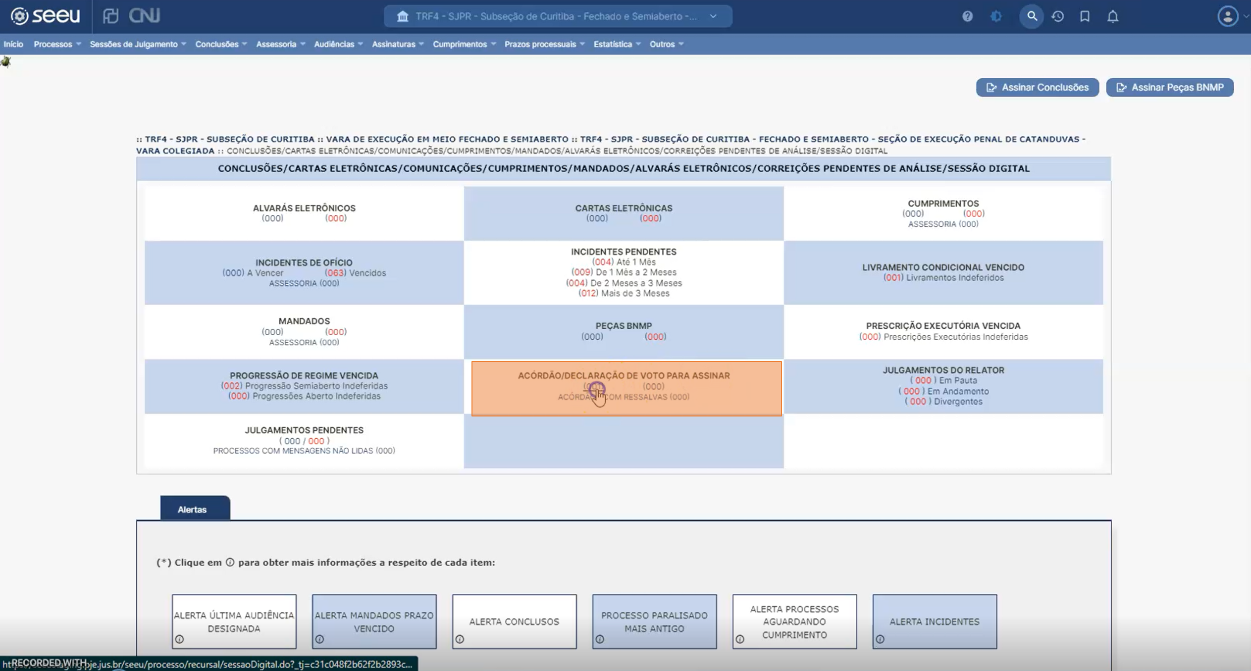
Task: Click the red (000) count under Cumprimentos
Action: pos(974,213)
